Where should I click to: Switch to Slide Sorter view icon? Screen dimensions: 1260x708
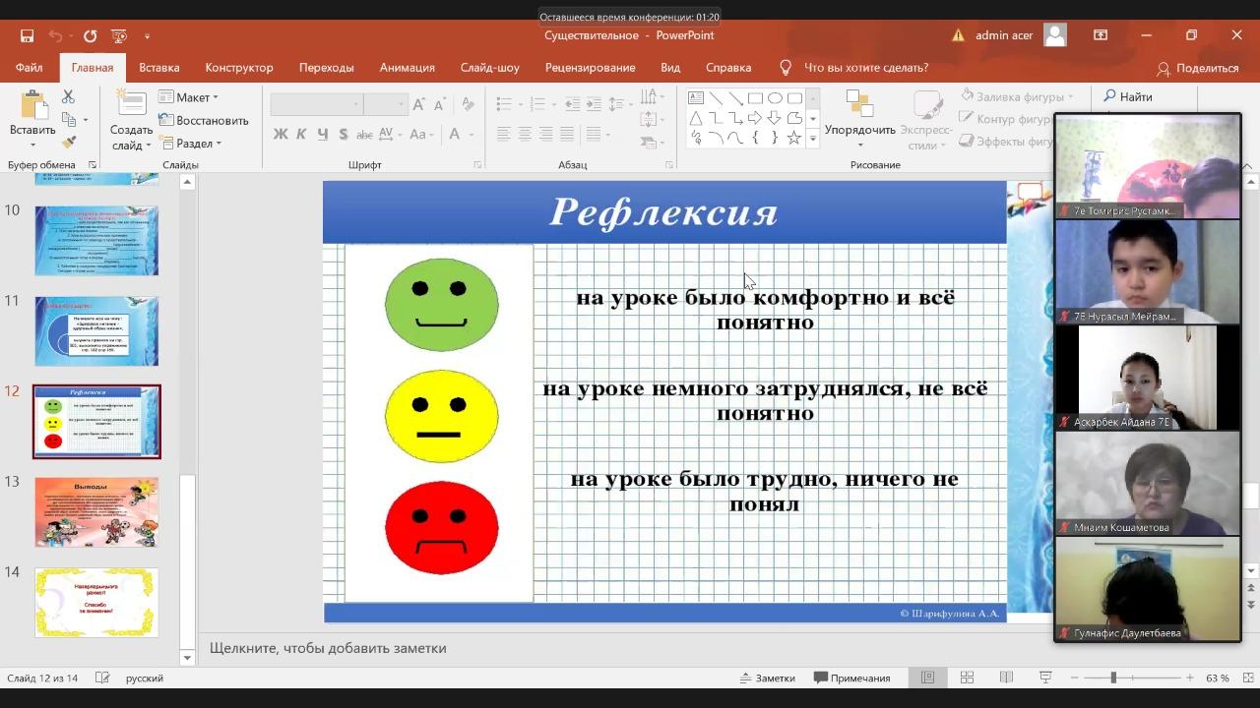coord(967,678)
